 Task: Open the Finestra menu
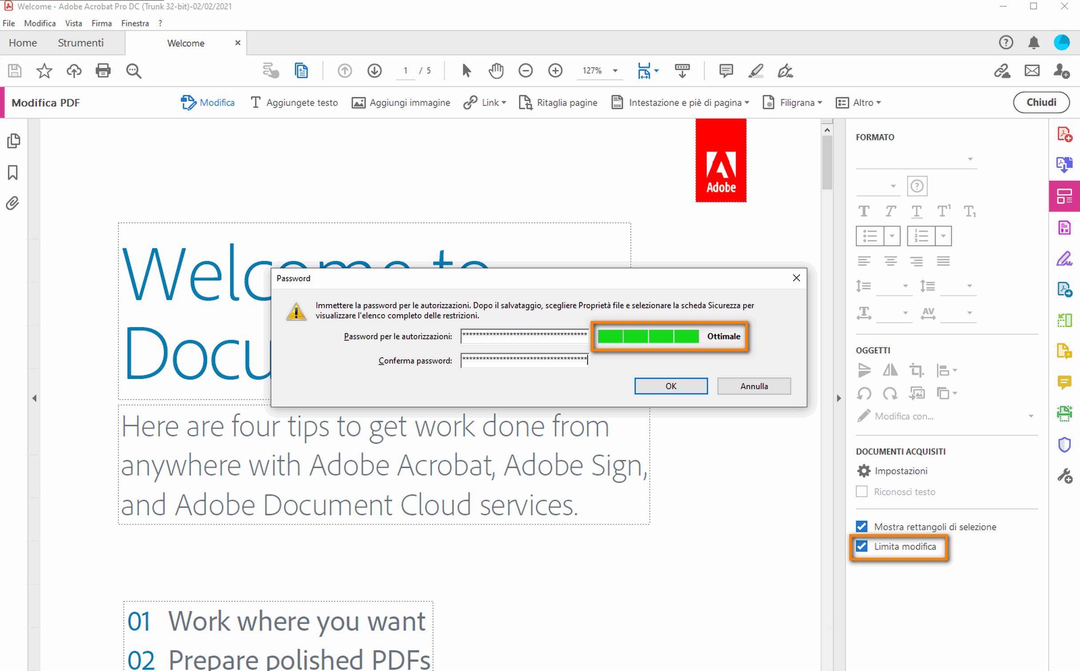(135, 23)
